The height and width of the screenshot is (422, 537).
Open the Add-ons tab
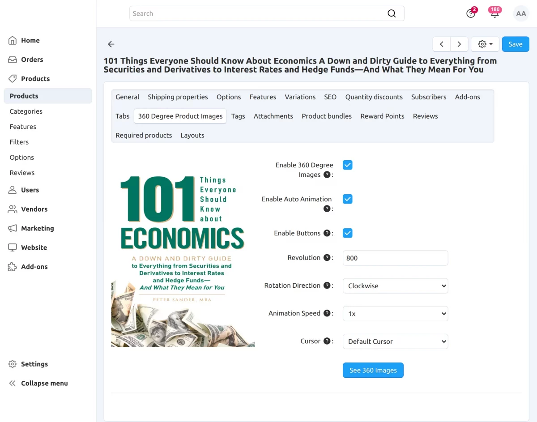pos(468,97)
